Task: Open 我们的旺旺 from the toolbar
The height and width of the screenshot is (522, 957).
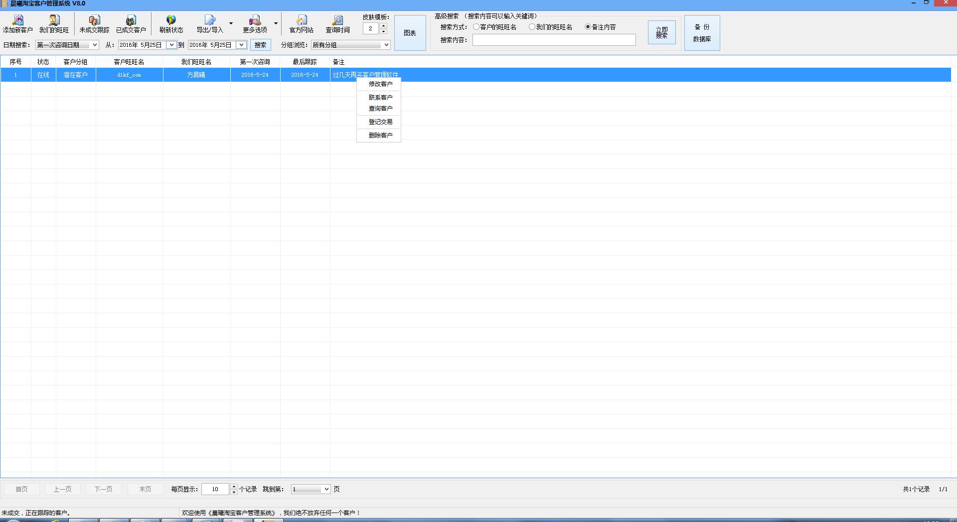Action: [x=54, y=21]
